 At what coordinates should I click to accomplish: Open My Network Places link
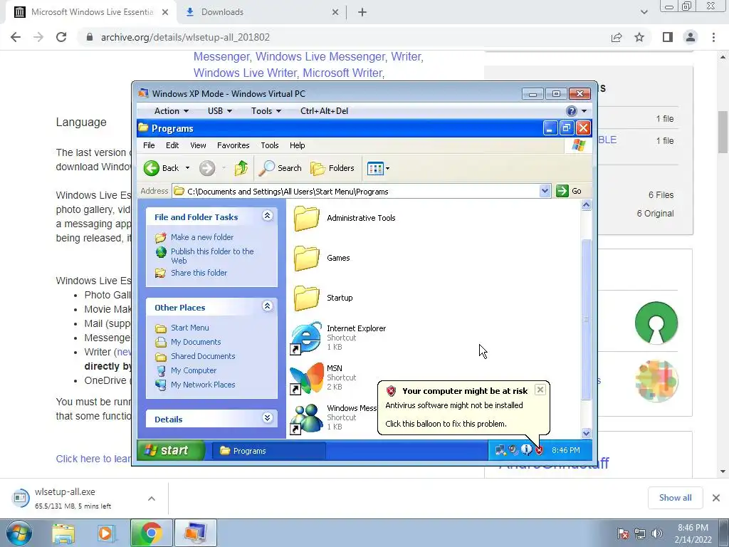click(203, 385)
